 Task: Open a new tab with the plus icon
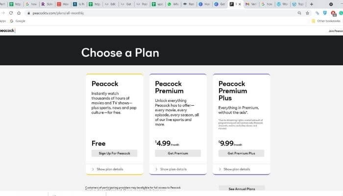point(312,4)
